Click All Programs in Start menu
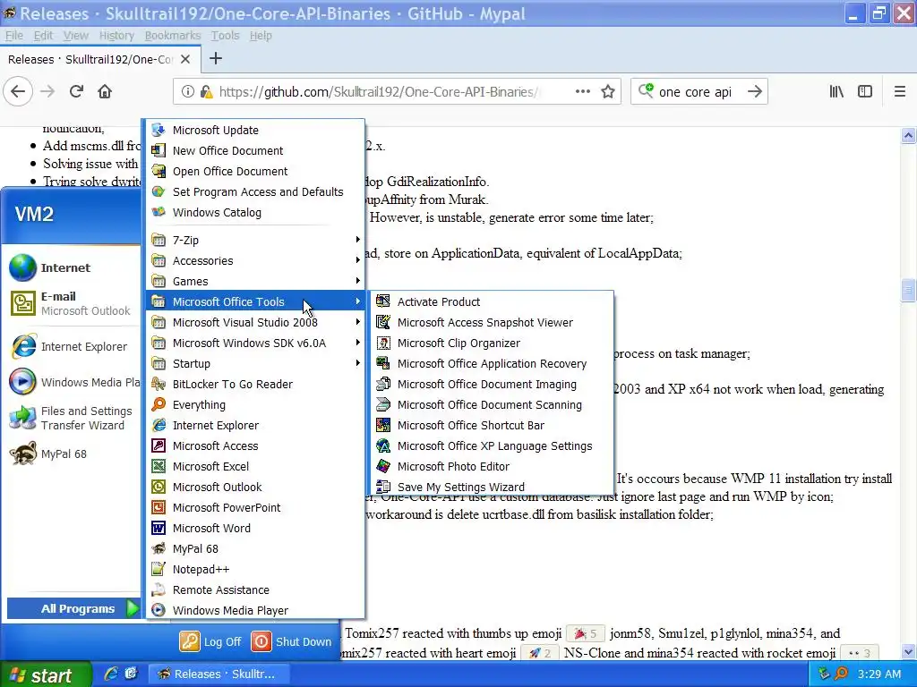 (x=73, y=608)
